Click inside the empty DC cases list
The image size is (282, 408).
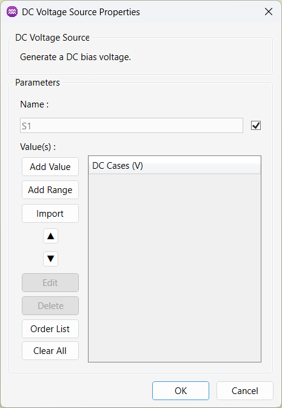click(x=175, y=268)
